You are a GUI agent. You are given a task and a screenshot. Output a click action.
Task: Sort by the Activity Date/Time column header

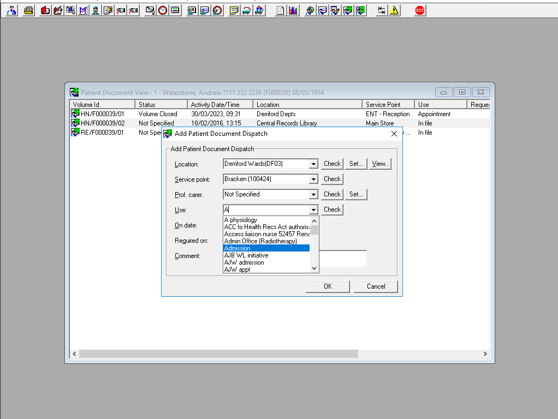tap(220, 105)
